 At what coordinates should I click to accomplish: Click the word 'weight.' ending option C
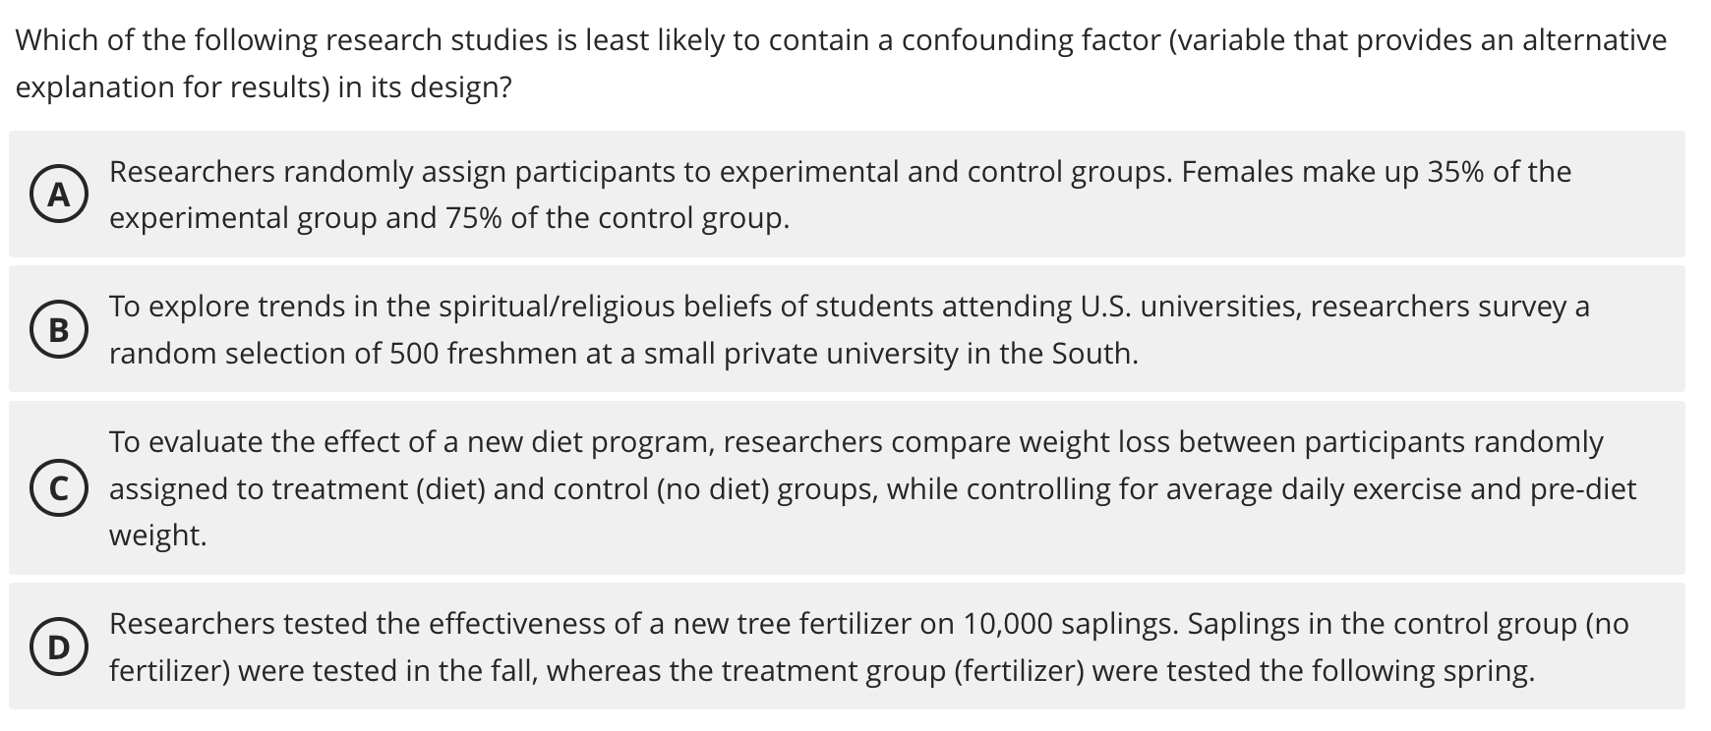point(158,535)
